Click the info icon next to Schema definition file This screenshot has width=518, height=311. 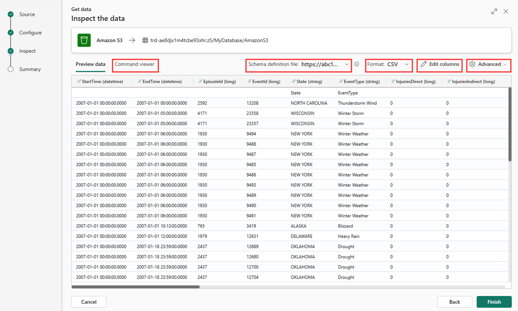tap(357, 64)
